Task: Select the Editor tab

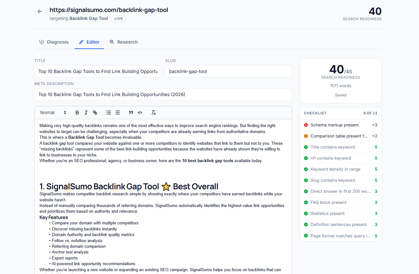Action: [x=89, y=42]
